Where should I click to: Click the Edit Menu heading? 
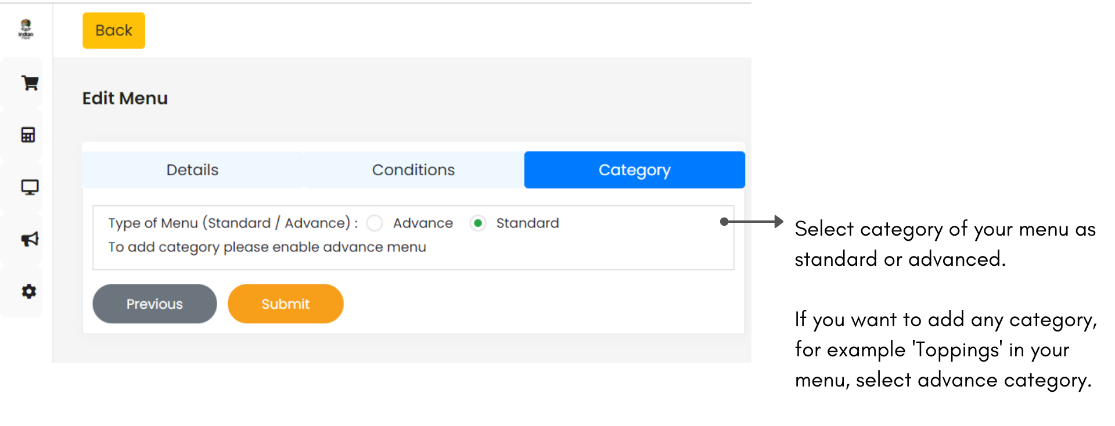(125, 99)
